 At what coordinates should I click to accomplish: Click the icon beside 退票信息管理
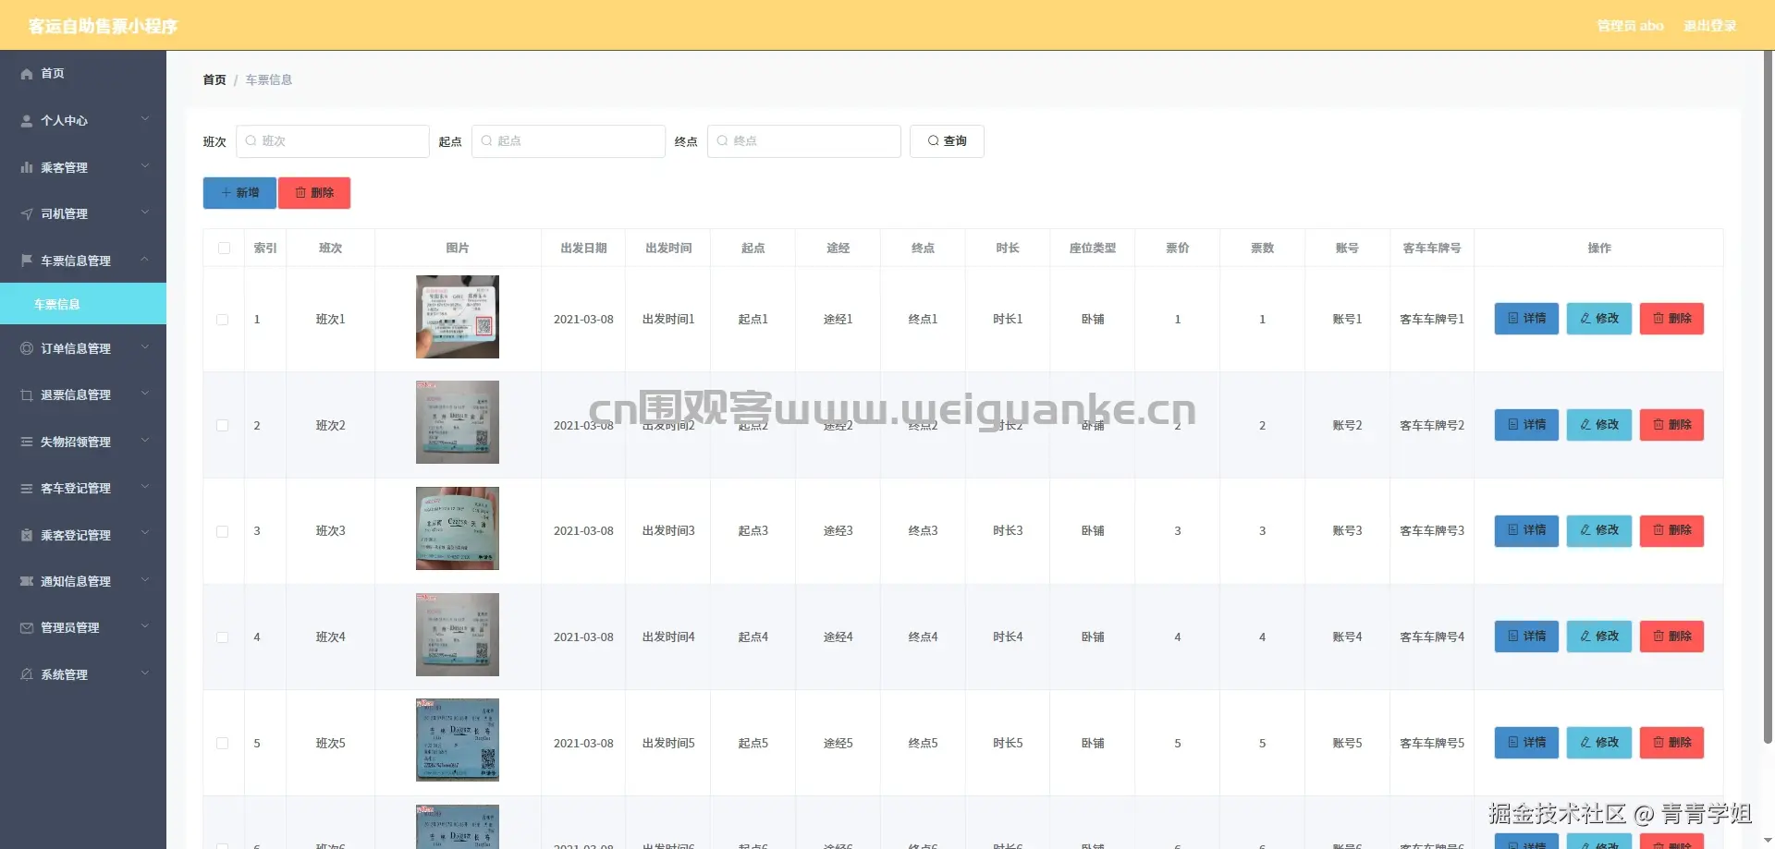(27, 395)
